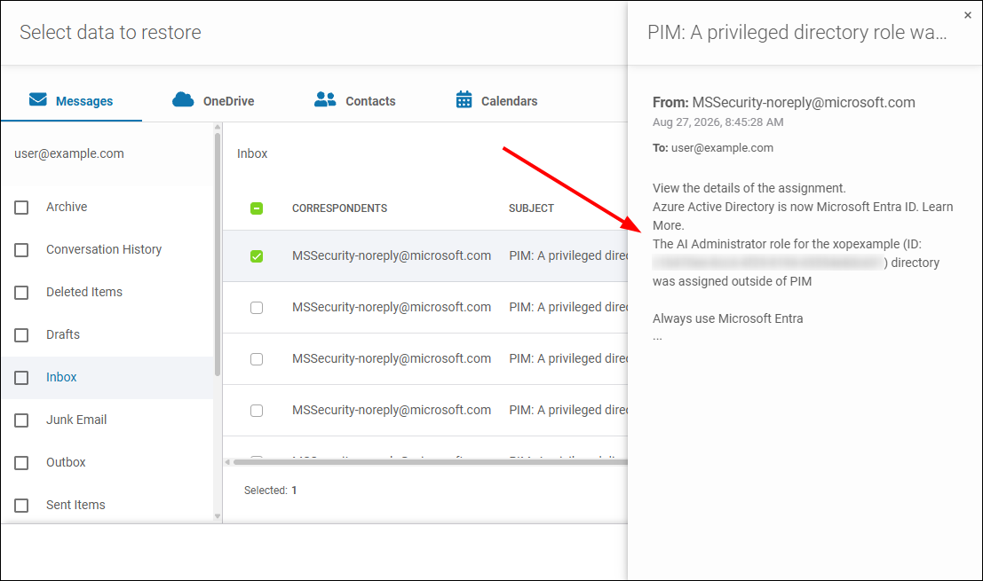983x581 pixels.
Task: Click the preview panel title PIM heading
Action: [x=797, y=33]
